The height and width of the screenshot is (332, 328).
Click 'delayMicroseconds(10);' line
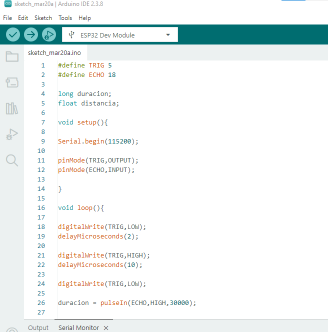(100, 265)
